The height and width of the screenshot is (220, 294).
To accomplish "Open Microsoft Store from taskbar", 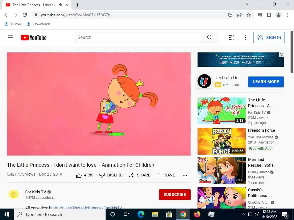I will pyautogui.click(x=169, y=214).
